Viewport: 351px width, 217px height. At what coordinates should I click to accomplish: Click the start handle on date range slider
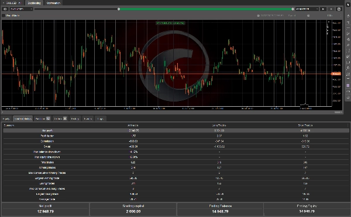[119, 9]
